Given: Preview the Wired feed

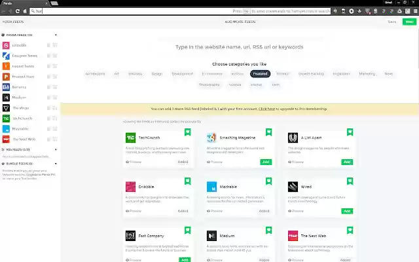Looking at the screenshot, I should click(295, 211).
